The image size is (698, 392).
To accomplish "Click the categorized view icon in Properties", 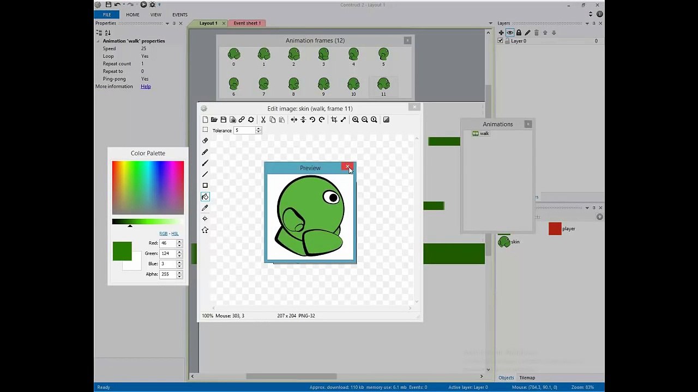I will click(x=99, y=33).
